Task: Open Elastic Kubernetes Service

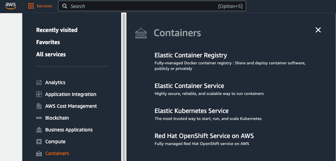Action: (192, 111)
